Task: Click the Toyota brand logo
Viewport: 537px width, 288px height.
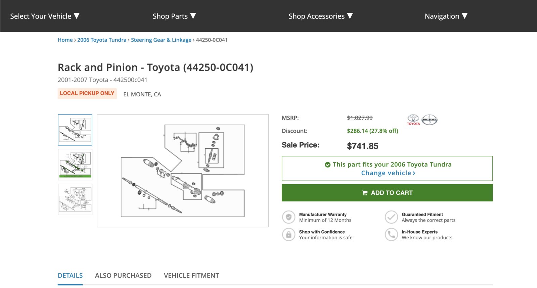Action: 413,119
